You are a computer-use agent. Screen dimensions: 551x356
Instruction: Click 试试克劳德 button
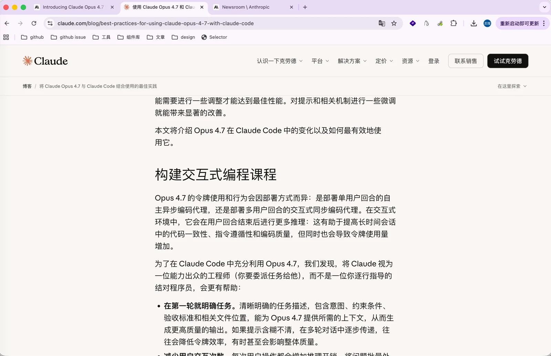(508, 61)
